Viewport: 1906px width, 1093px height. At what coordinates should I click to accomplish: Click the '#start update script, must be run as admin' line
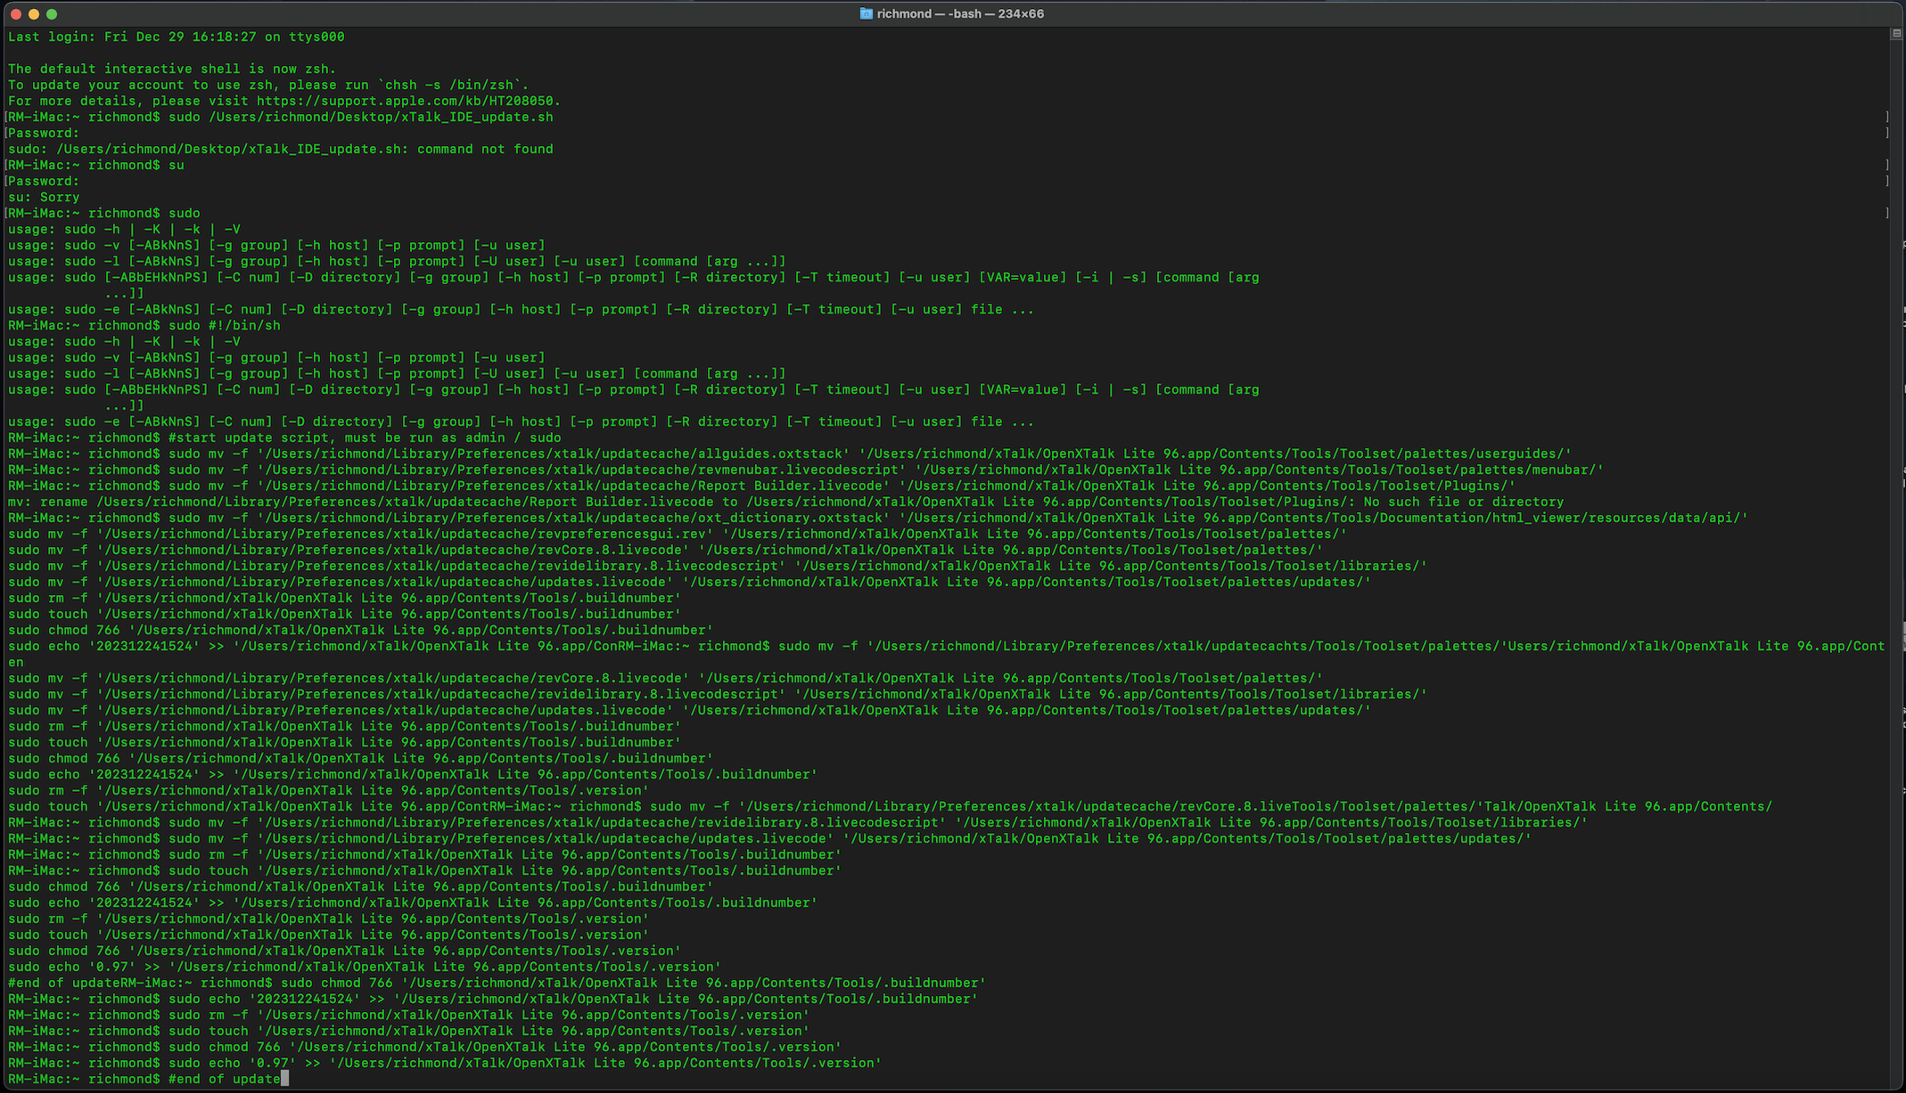284,437
